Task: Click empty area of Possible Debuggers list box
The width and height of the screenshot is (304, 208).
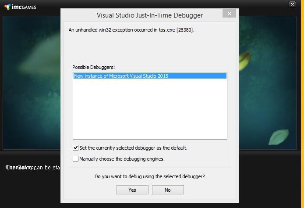Action: pyautogui.click(x=150, y=109)
